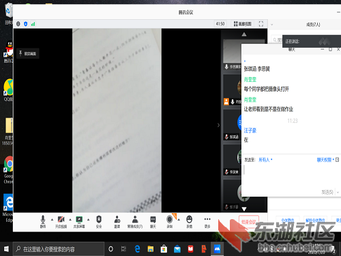Click the red 结束会议 end meeting button
341x256 pixels.
coord(249,222)
